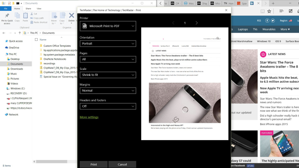Viewport: 299px width, 168px height.
Task: Switch to the View ribbon tab
Action: (39, 9)
